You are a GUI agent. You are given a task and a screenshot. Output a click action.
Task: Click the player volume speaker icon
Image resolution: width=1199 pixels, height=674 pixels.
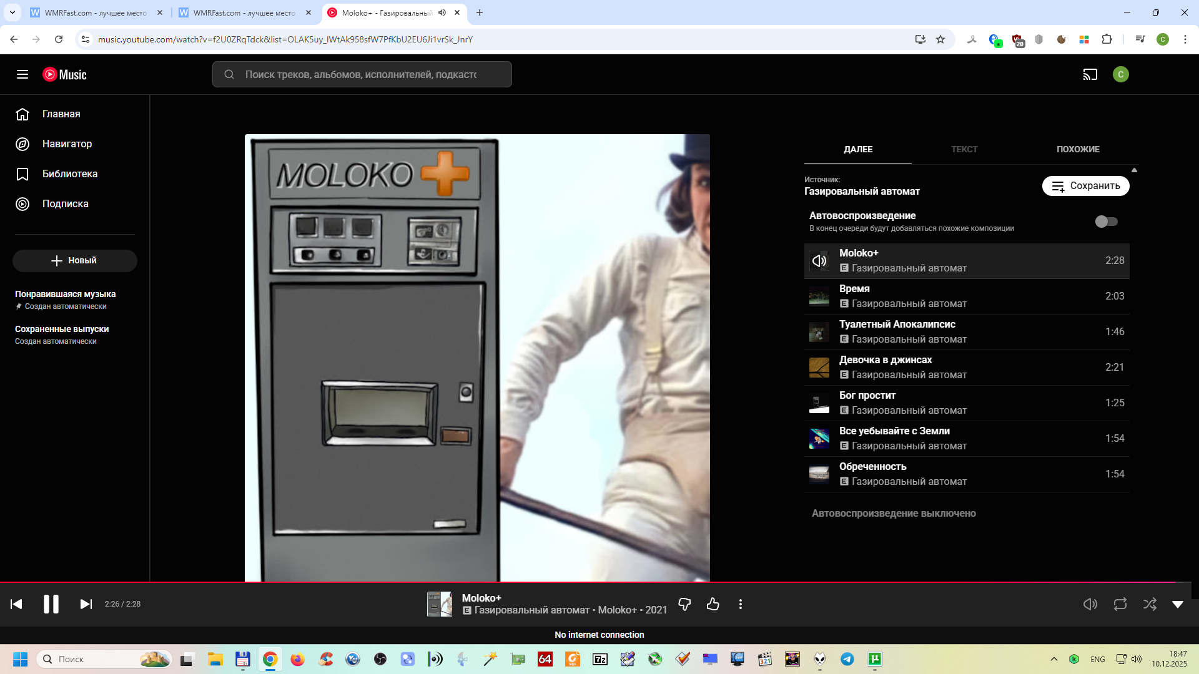1090,604
